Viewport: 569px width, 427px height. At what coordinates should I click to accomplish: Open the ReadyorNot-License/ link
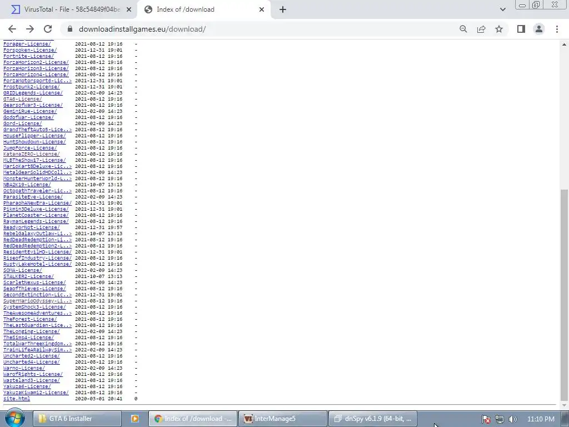(31, 227)
